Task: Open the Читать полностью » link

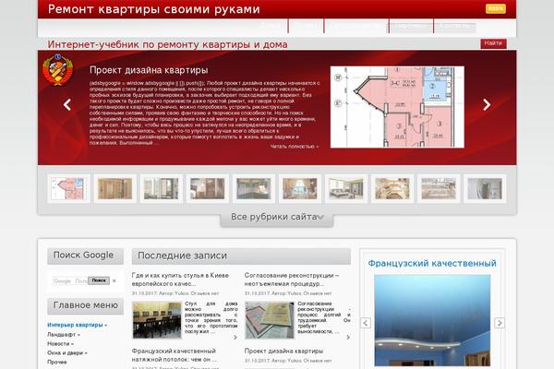Action: coord(295,146)
